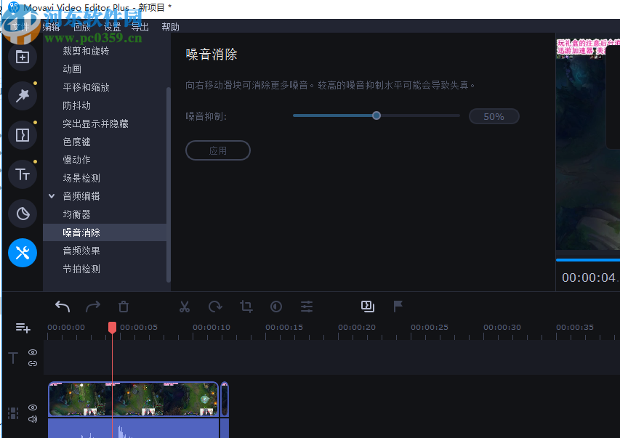Image resolution: width=620 pixels, height=438 pixels.
Task: Click the Undo arrow icon
Action: 62,306
